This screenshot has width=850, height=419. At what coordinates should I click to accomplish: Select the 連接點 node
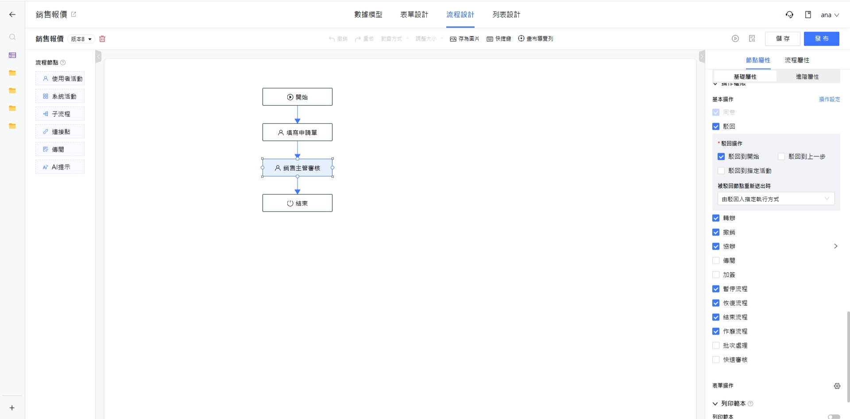(60, 132)
